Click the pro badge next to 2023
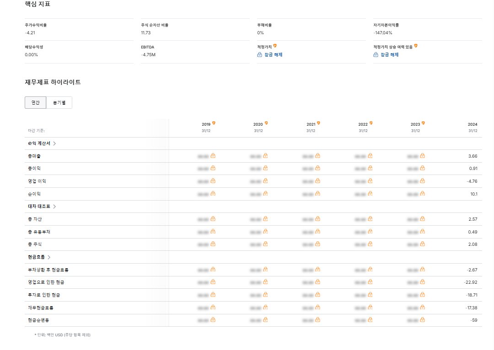The width and height of the screenshot is (494, 350). point(423,123)
